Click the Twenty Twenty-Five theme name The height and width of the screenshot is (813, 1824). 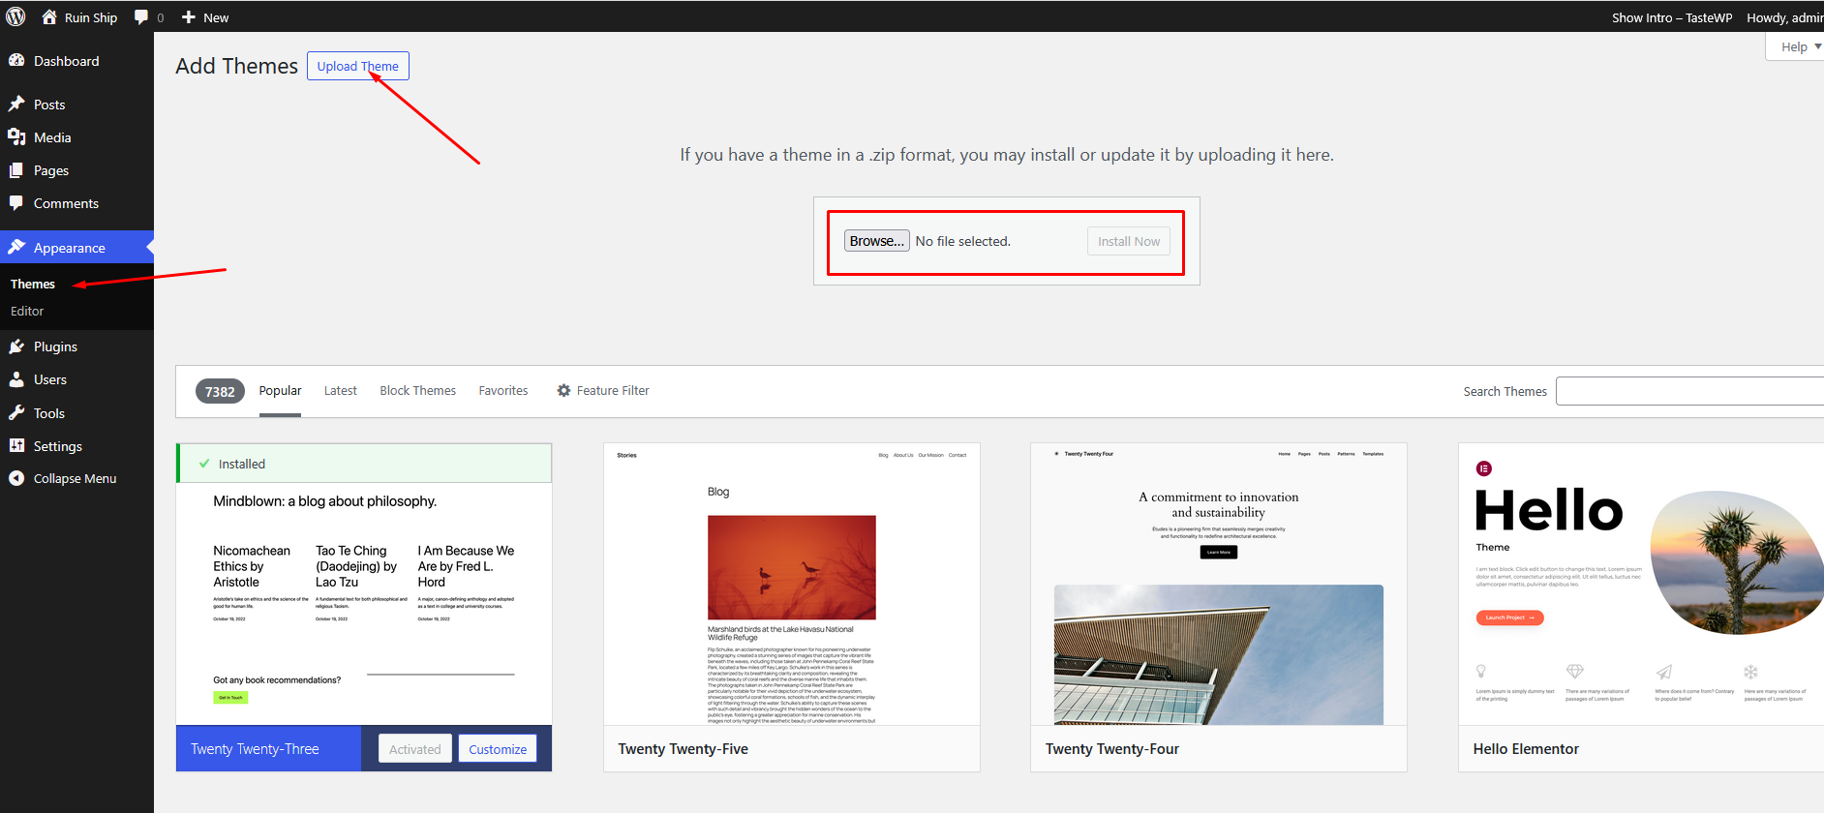click(x=684, y=749)
